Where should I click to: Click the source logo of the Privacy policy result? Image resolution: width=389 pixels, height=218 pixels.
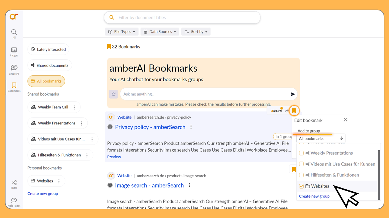(x=111, y=117)
